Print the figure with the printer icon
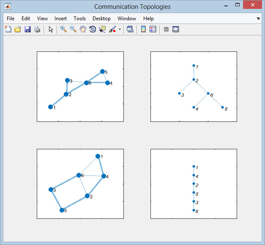This screenshot has width=265, height=245. (37, 29)
